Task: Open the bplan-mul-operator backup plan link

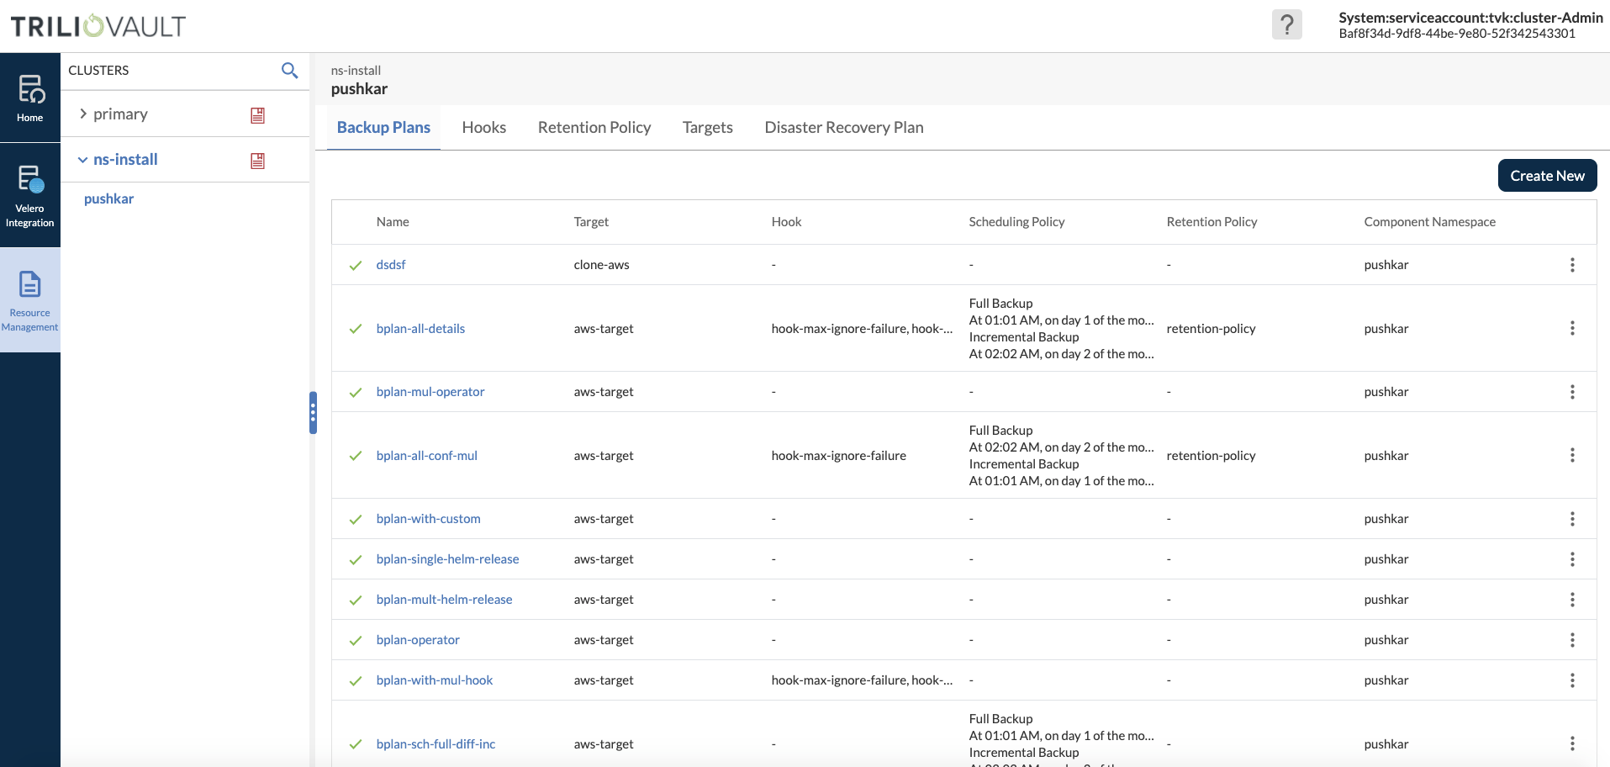Action: 430,392
